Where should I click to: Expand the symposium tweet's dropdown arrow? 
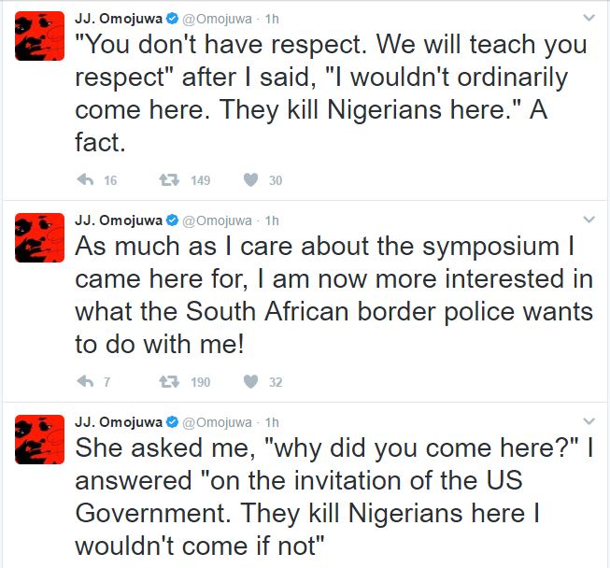589,220
